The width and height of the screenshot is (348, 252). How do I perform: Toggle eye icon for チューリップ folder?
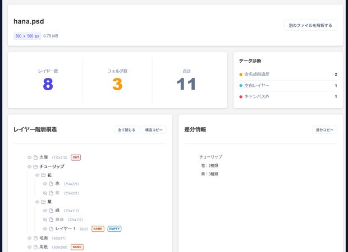click(x=29, y=166)
